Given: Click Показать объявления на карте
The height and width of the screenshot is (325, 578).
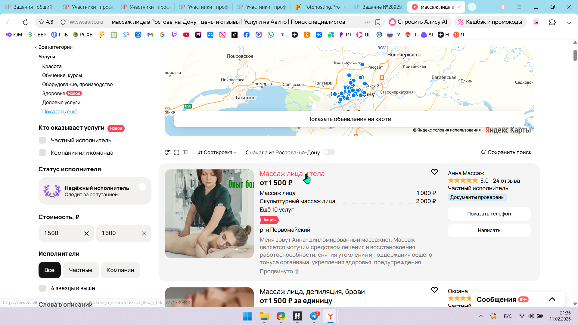Looking at the screenshot, I should 349,119.
